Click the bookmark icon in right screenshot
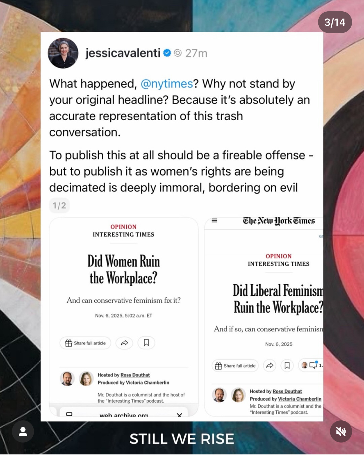 point(287,365)
